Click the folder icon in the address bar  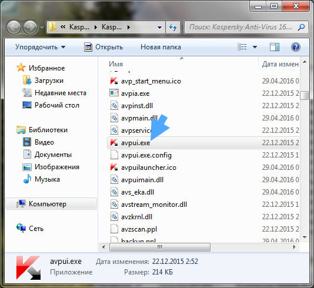coord(52,26)
